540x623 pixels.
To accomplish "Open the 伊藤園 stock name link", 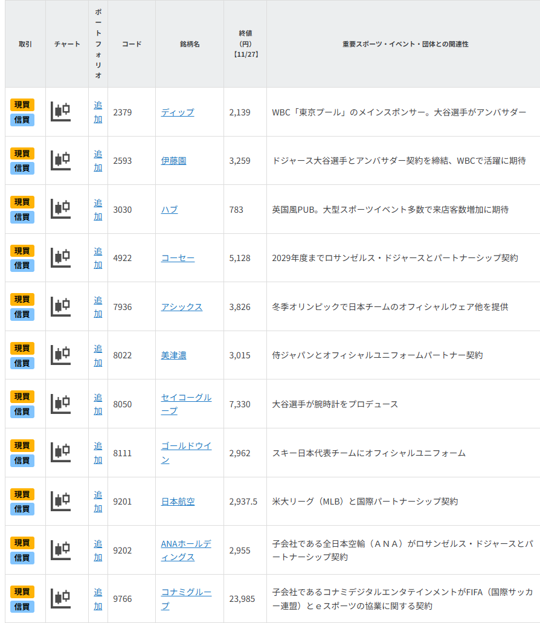I will coord(175,161).
